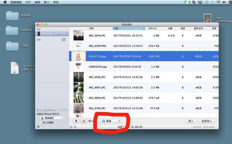Click the volume speaker icon in menu bar
232x144 pixels.
224,2
